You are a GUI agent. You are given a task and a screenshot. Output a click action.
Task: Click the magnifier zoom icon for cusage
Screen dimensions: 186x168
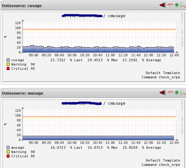tap(183, 5)
